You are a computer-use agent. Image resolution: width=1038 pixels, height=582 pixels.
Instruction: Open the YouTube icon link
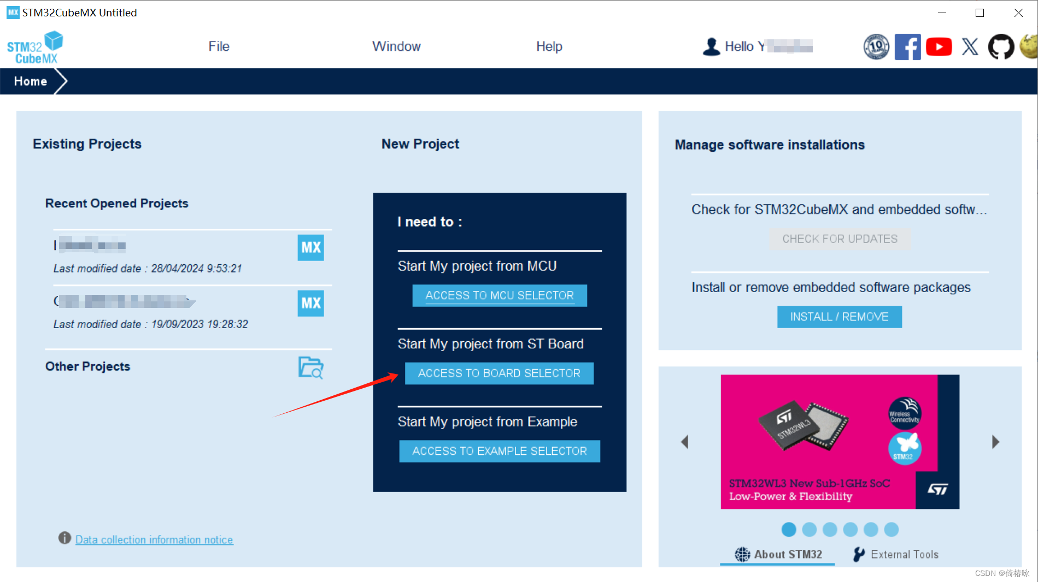tap(939, 46)
